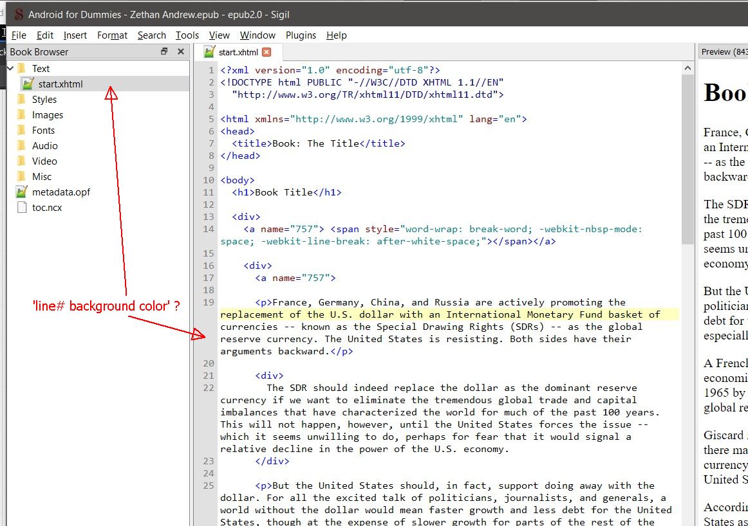Open the Format menu
This screenshot has height=526, width=748.
point(112,35)
